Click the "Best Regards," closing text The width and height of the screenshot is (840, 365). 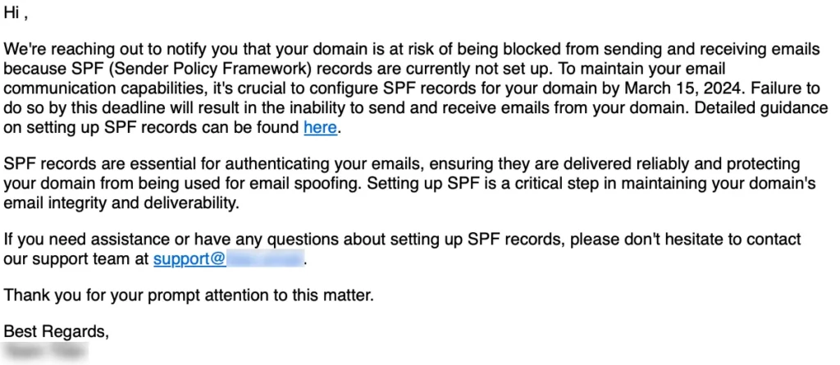pyautogui.click(x=57, y=331)
